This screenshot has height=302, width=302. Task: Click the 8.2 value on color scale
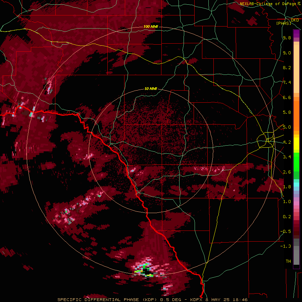click(287, 67)
